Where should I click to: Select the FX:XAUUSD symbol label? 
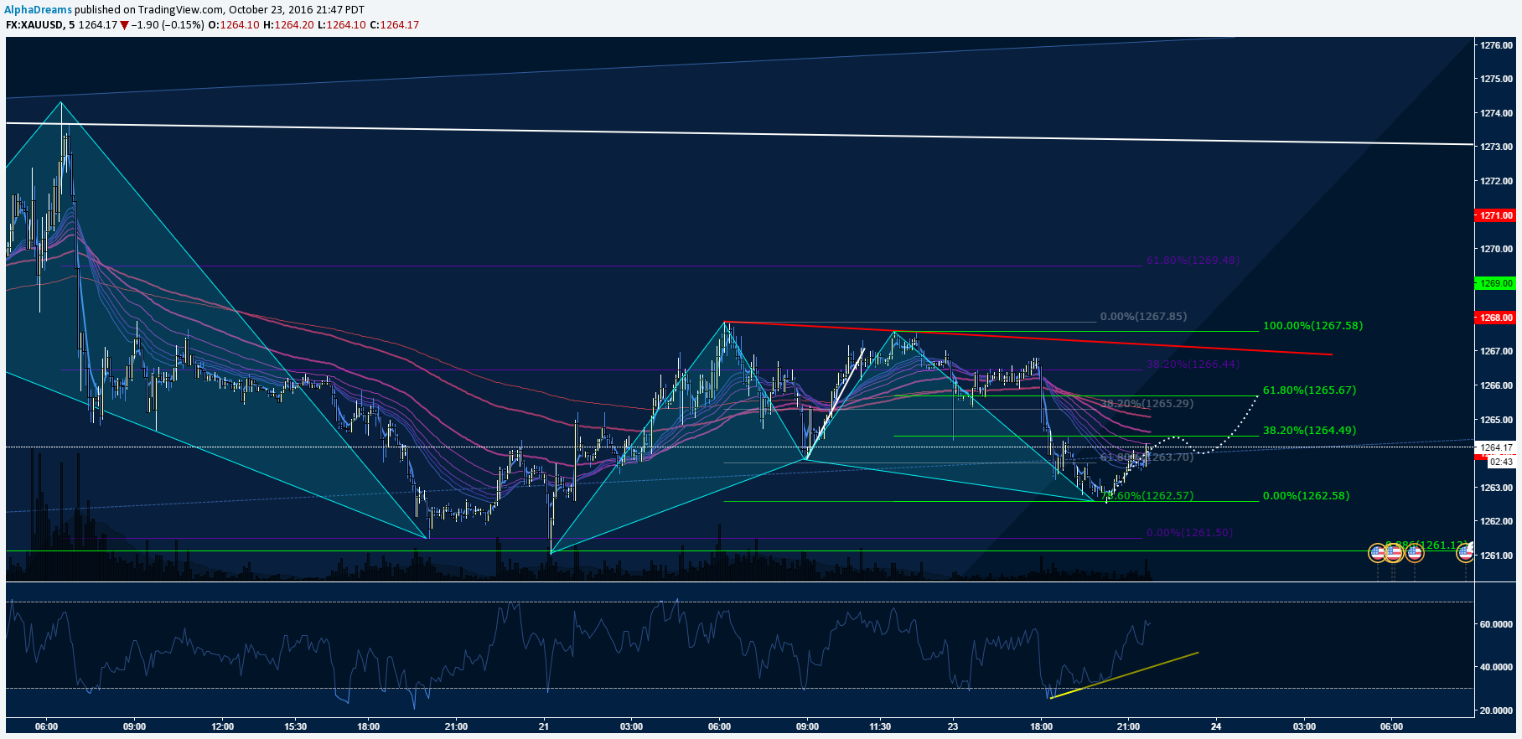point(34,25)
